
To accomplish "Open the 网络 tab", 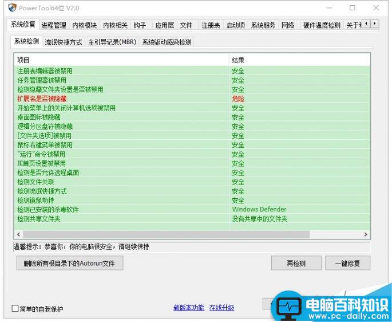I will 288,25.
